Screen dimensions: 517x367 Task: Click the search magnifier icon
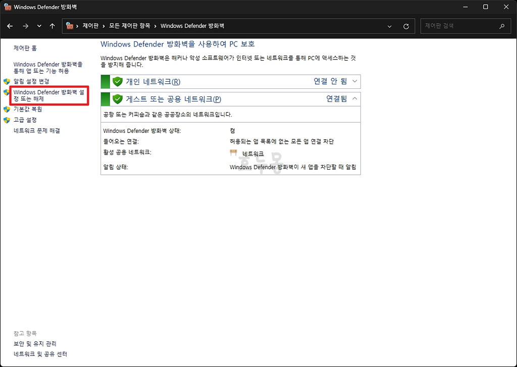pyautogui.click(x=502, y=26)
